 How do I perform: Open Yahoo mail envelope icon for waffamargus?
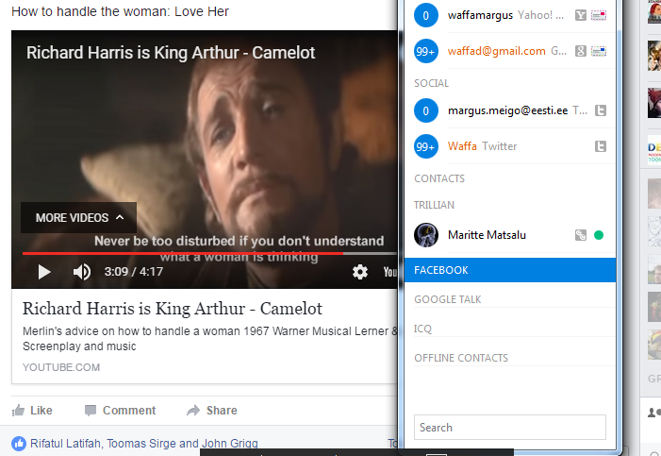tap(599, 16)
